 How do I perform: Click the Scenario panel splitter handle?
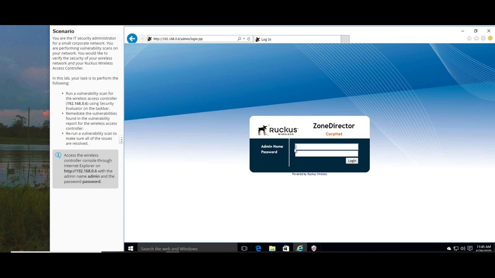click(121, 139)
